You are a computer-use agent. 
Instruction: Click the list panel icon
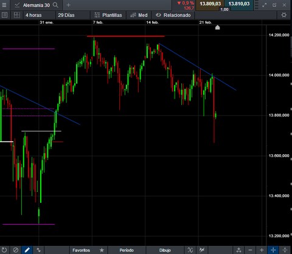[4, 15]
